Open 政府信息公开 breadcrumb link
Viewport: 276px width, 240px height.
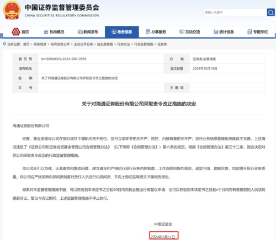point(60,44)
